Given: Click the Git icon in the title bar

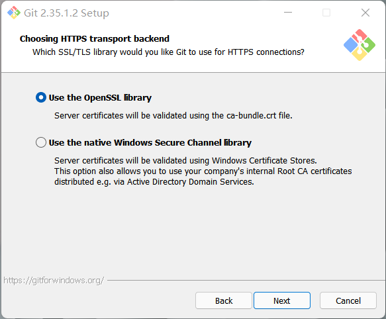Looking at the screenshot, I should [14, 13].
